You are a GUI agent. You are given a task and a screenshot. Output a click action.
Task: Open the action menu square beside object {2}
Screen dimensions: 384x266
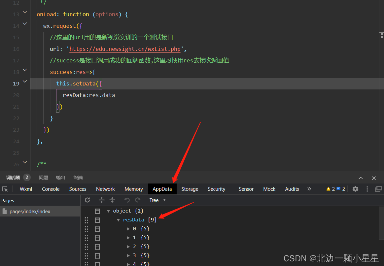click(x=97, y=211)
